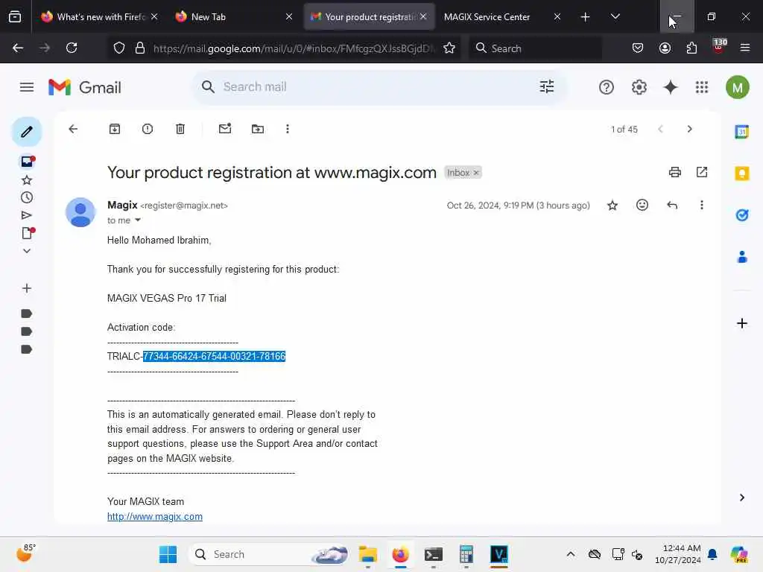Reply to the Magix email
The width and height of the screenshot is (763, 572).
point(672,206)
